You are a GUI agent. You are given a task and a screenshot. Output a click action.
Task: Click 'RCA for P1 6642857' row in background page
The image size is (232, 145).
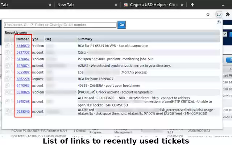point(39,131)
